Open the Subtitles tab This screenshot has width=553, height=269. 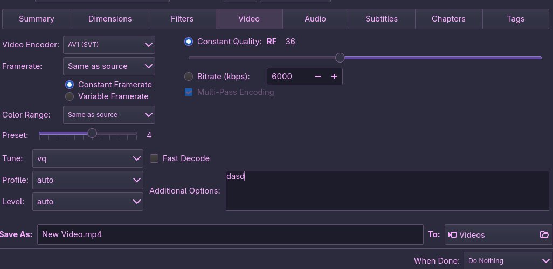pos(382,19)
